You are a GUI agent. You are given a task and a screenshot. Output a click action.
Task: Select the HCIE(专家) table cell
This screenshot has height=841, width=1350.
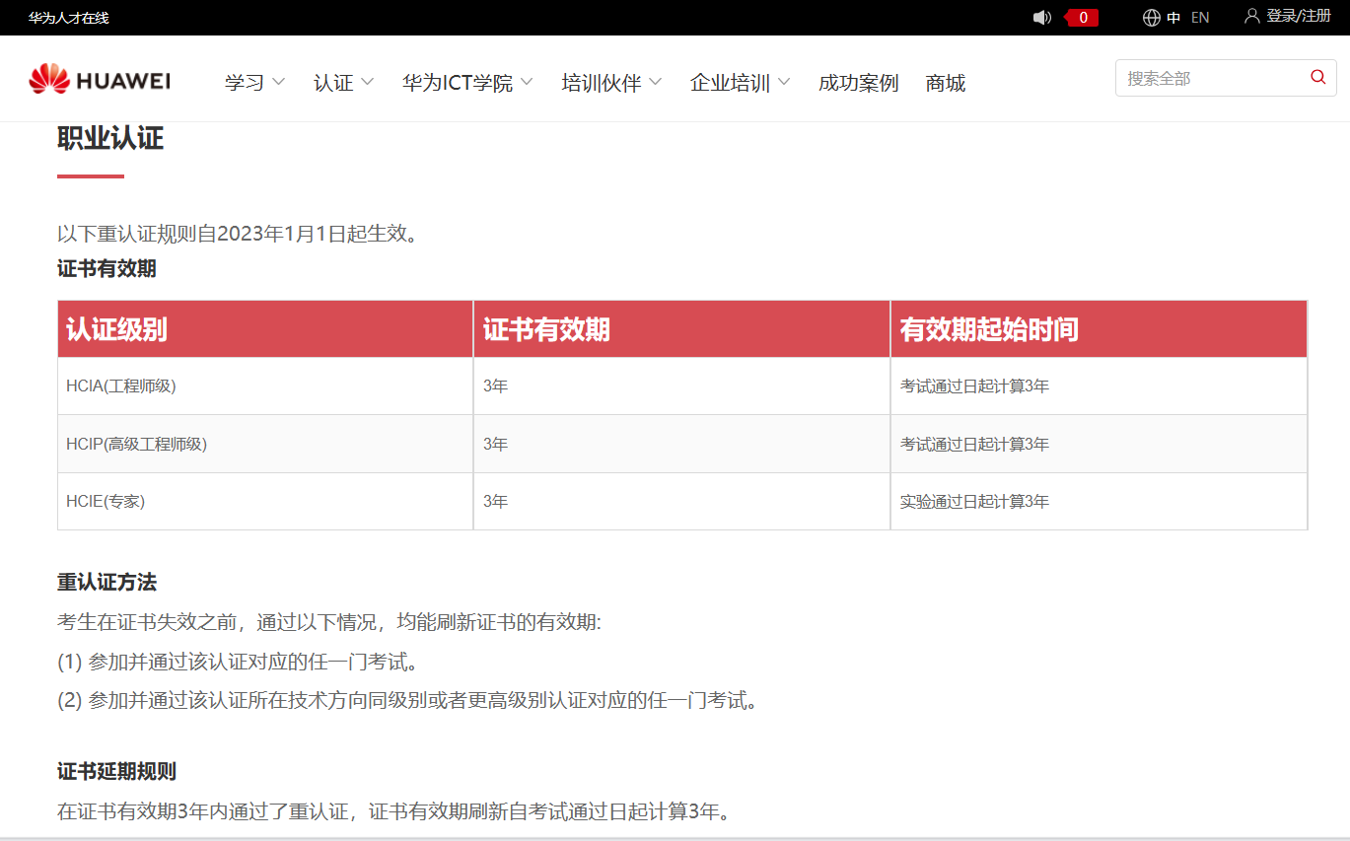[x=265, y=501]
